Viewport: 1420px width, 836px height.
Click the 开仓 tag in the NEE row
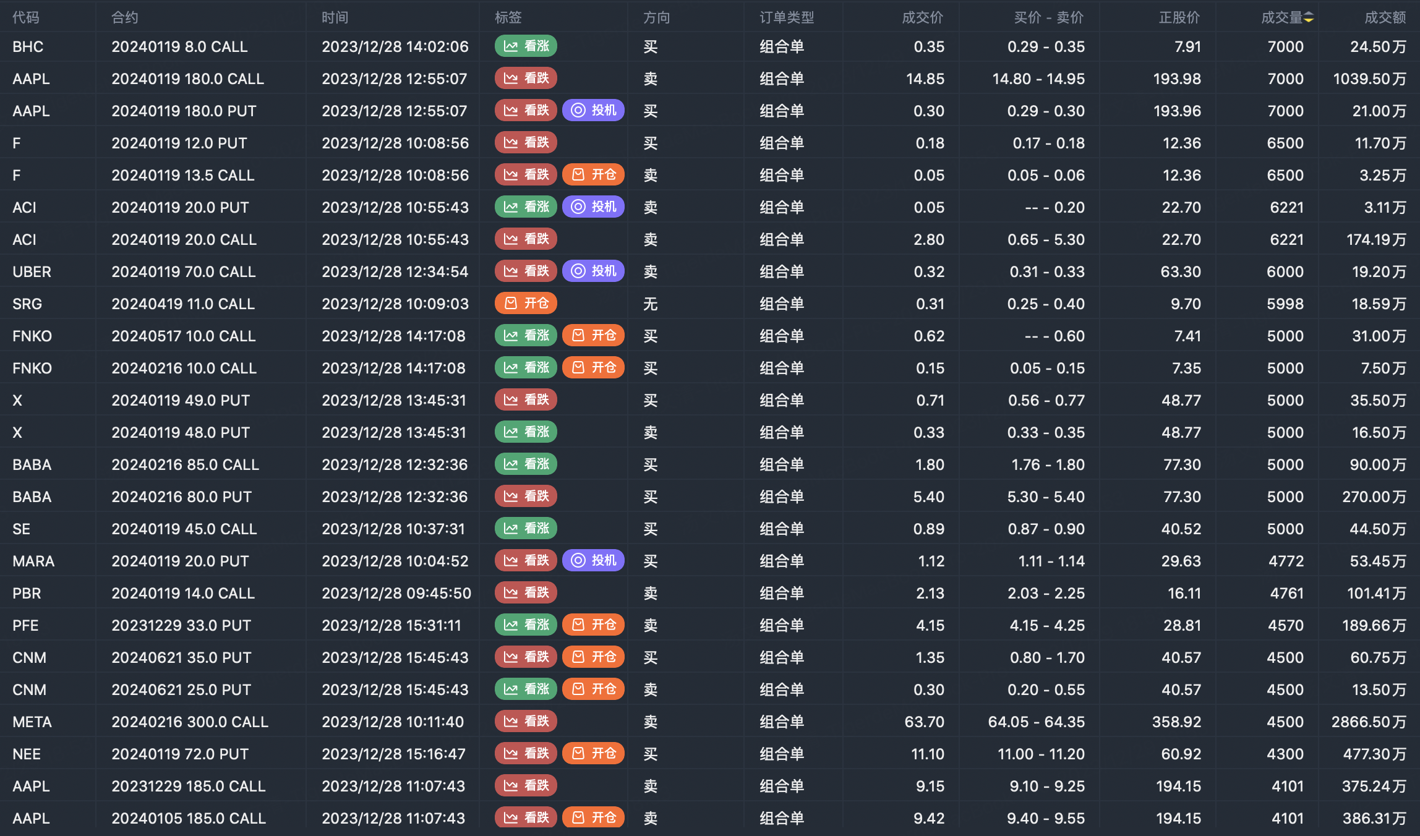(x=593, y=754)
